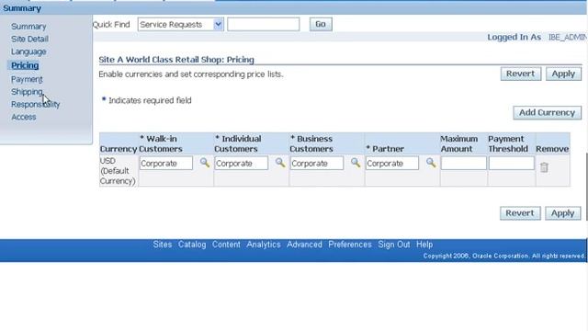Open Access in the side menu
Viewport: 588px width, 331px height.
(x=24, y=117)
